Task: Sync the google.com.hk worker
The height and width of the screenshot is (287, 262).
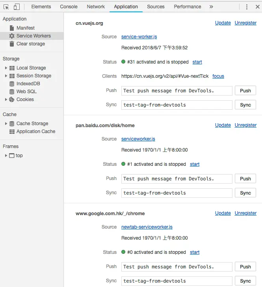Action: click(x=245, y=281)
